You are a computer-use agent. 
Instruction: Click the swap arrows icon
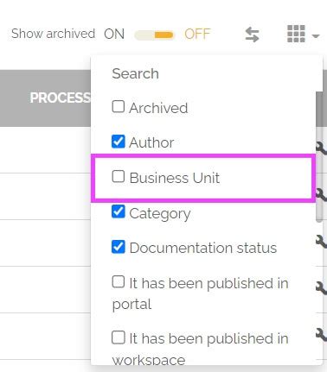[x=252, y=35]
